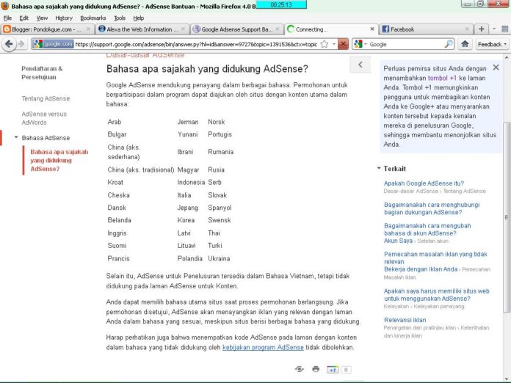Open Apakah saya harus memiliki situs web link

coord(436,295)
